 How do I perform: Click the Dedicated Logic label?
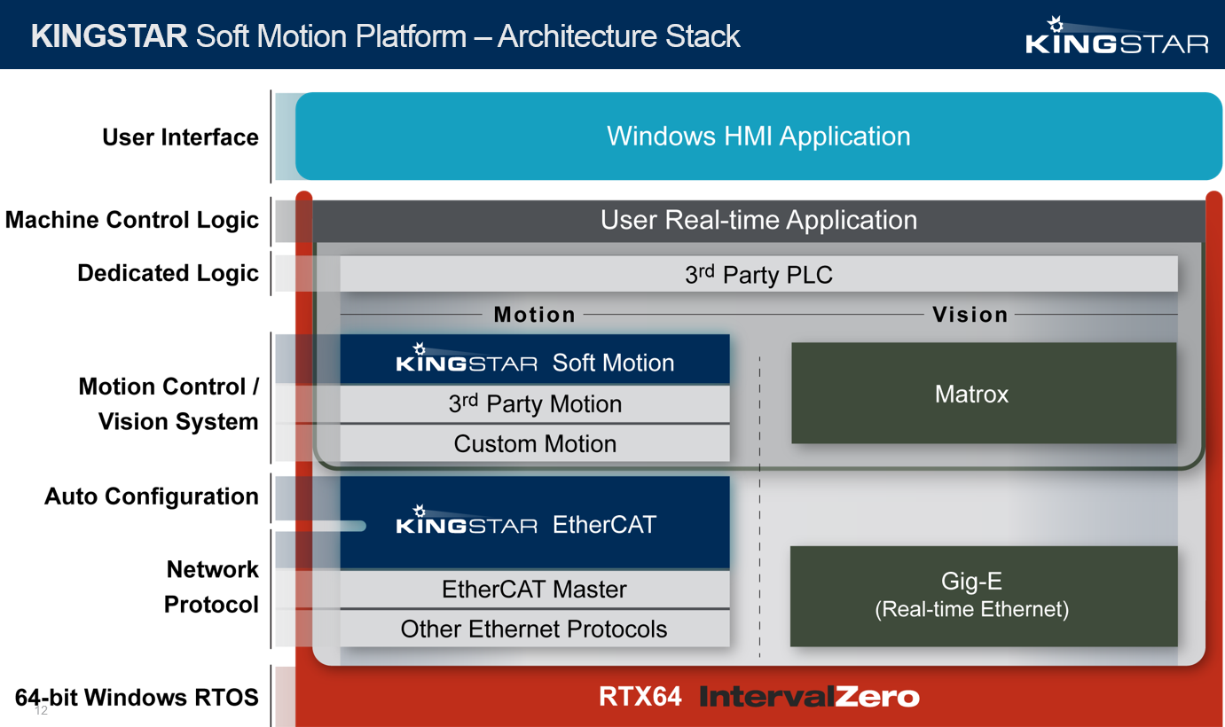tap(168, 273)
